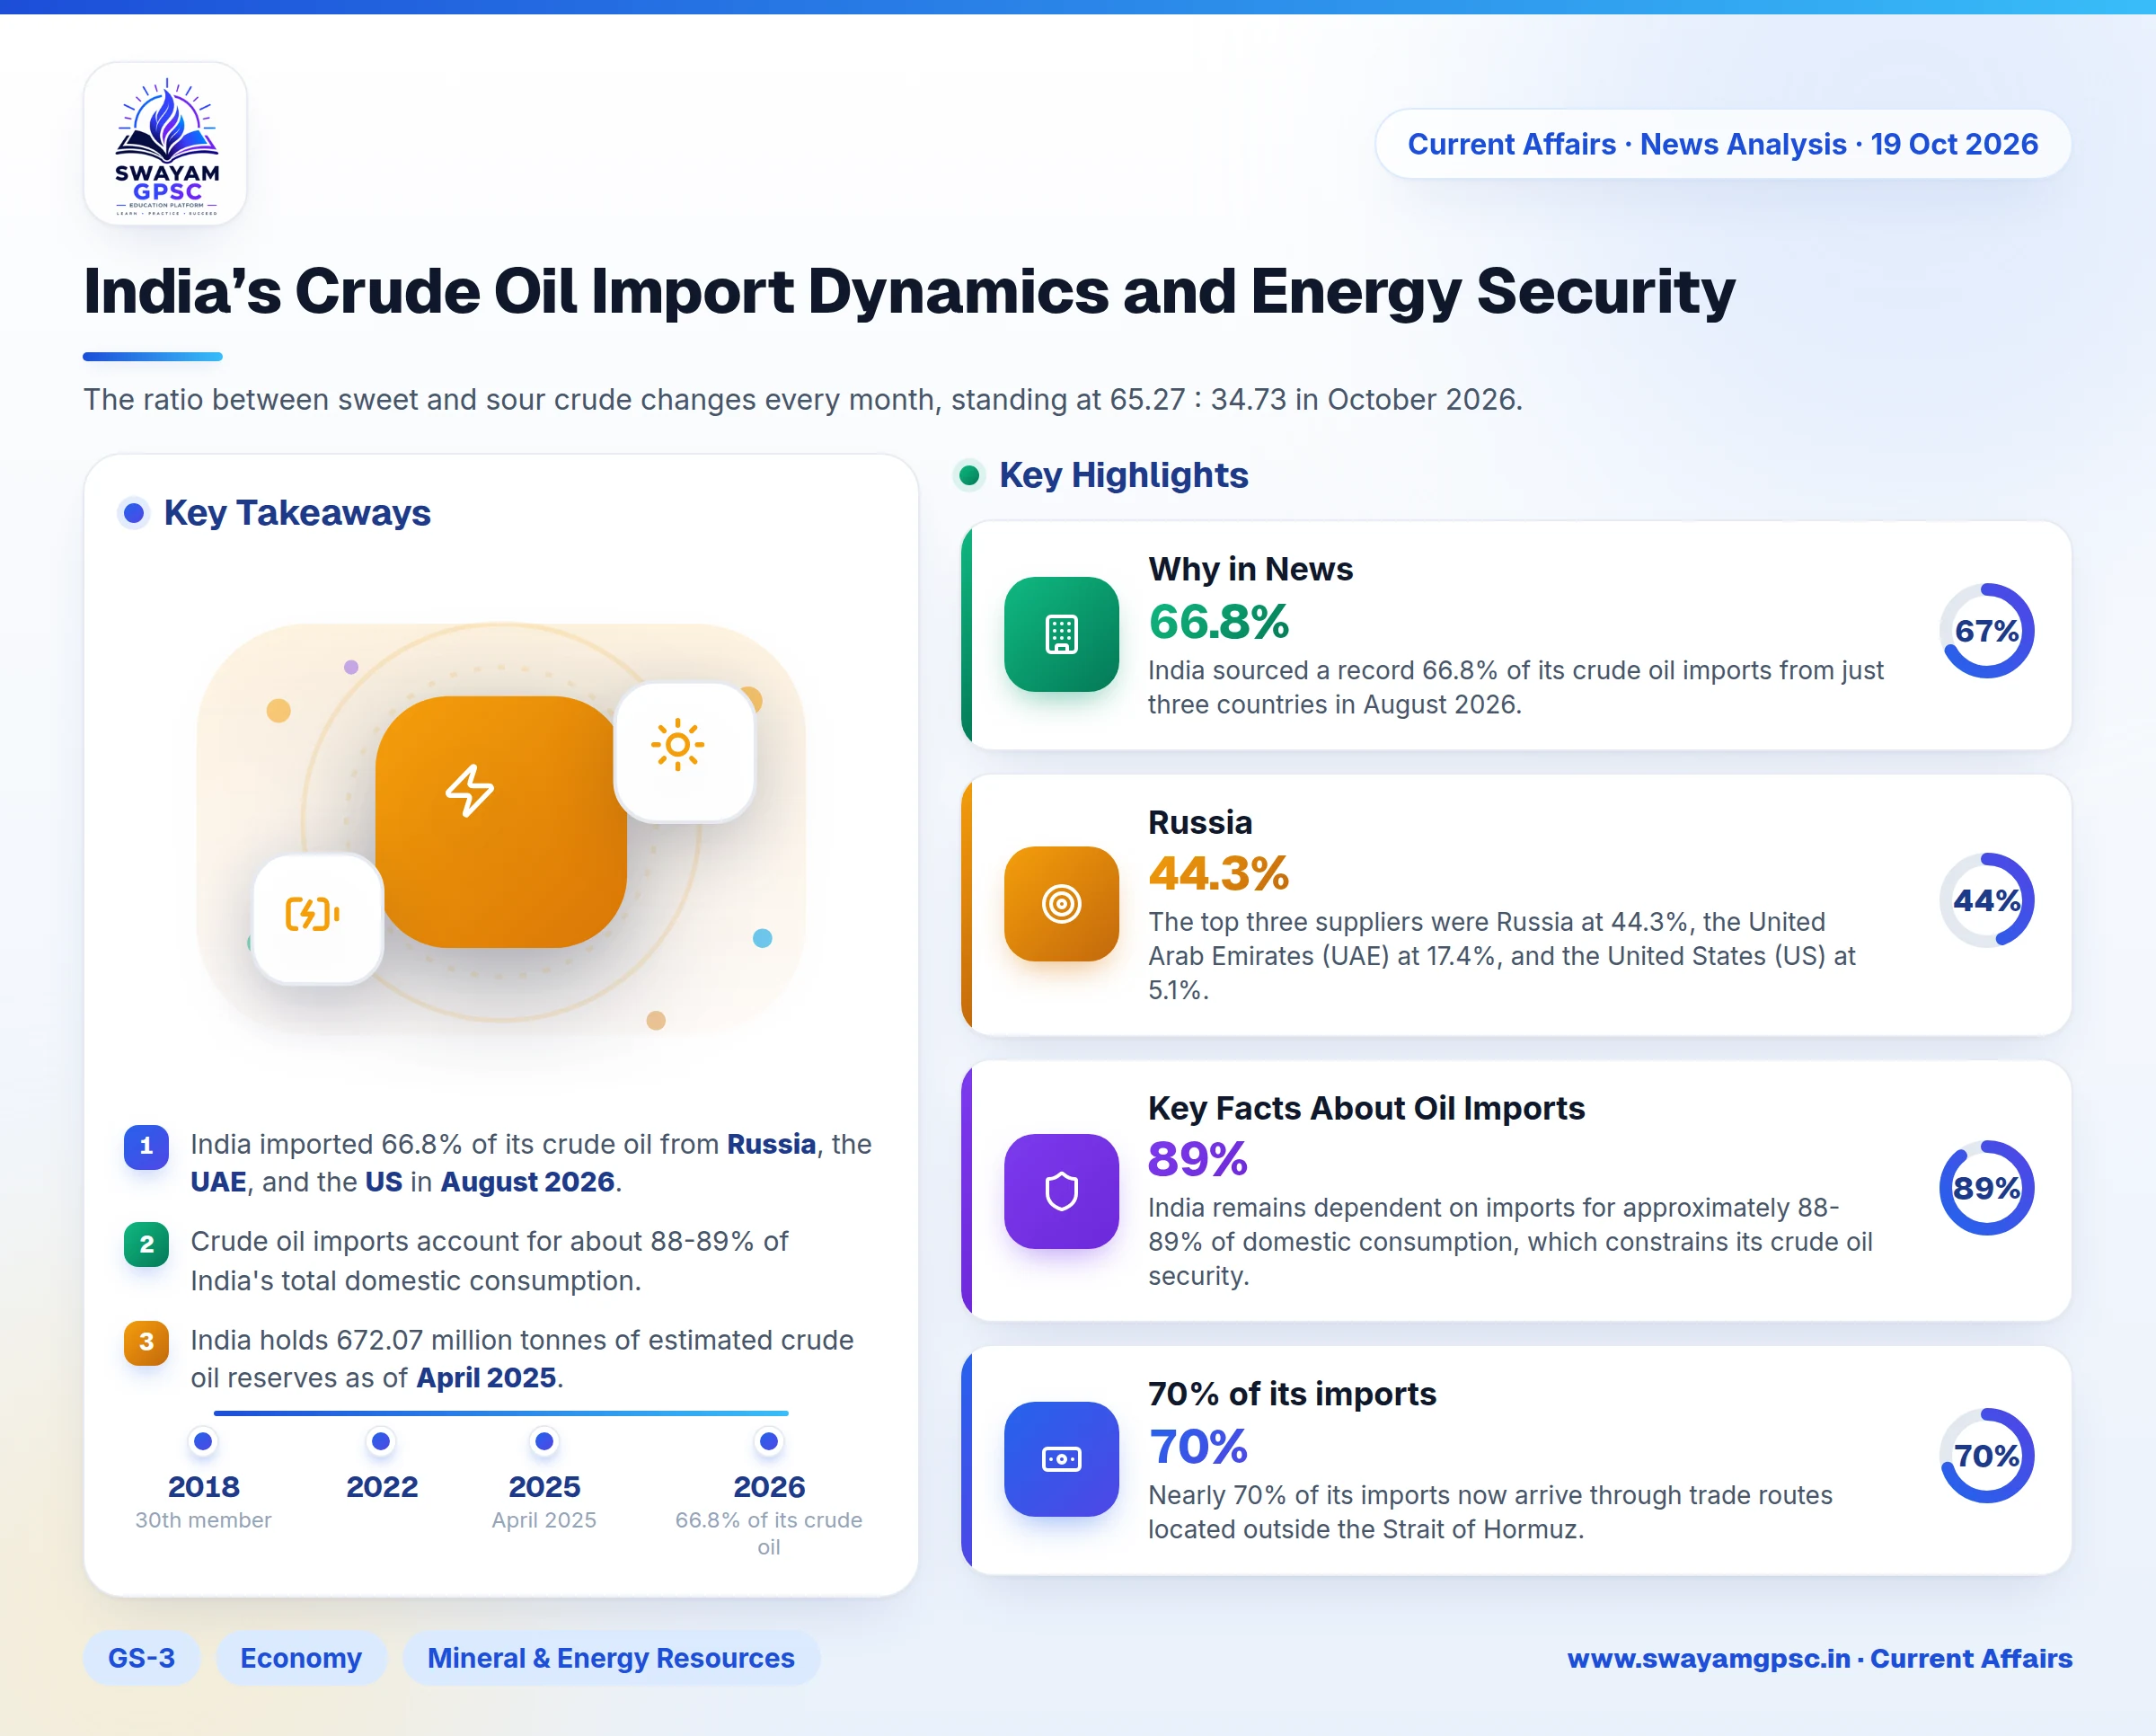Click the lightning bolt icon on orange tile
The height and width of the screenshot is (1736, 2156).
tap(470, 791)
